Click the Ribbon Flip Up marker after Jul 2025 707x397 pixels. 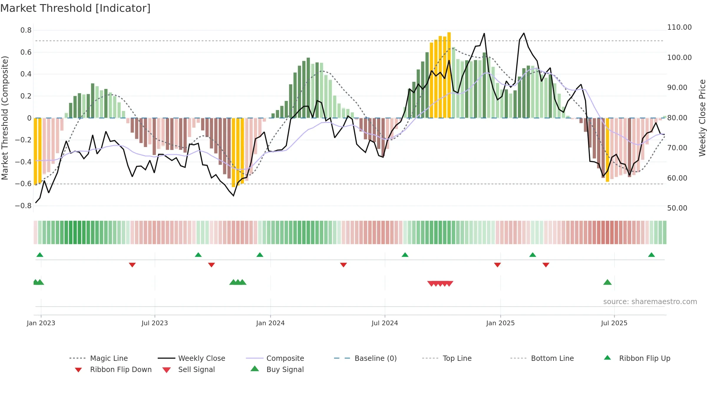(652, 255)
